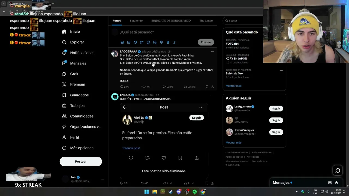Expand the Mensajes drawer with chevrons

tap(336, 183)
